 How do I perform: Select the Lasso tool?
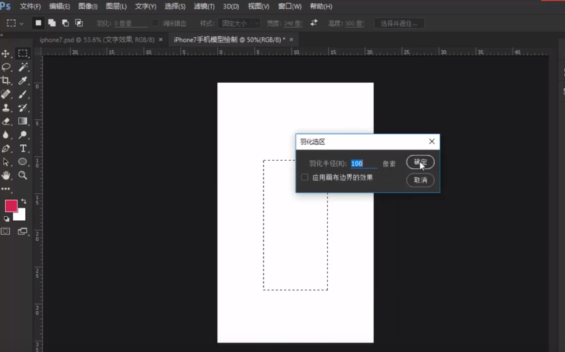[x=6, y=67]
